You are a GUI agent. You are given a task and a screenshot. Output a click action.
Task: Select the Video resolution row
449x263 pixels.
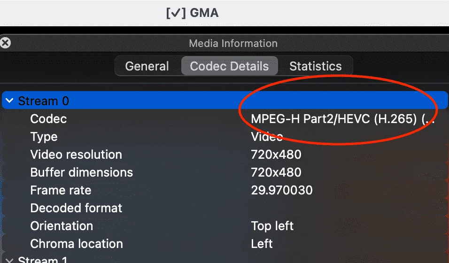tap(224, 155)
